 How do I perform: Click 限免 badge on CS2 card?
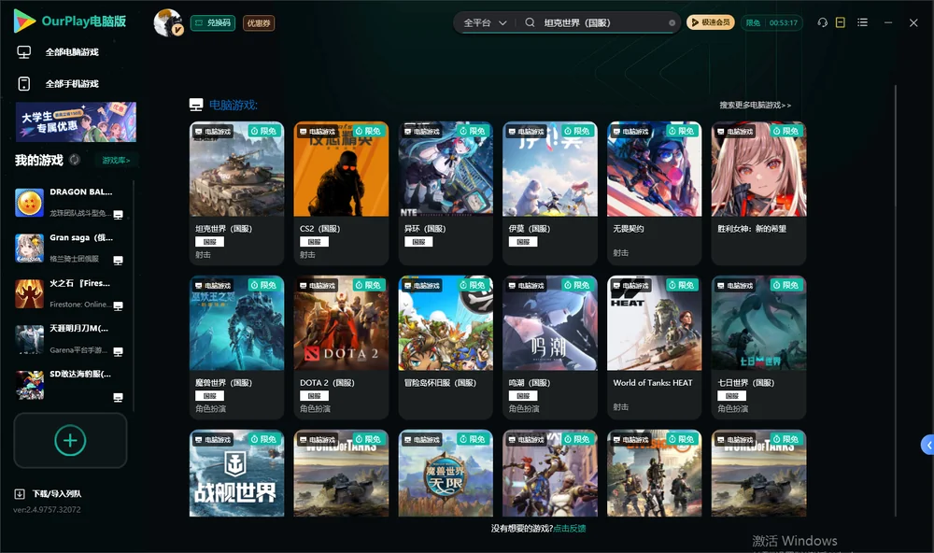click(x=368, y=131)
